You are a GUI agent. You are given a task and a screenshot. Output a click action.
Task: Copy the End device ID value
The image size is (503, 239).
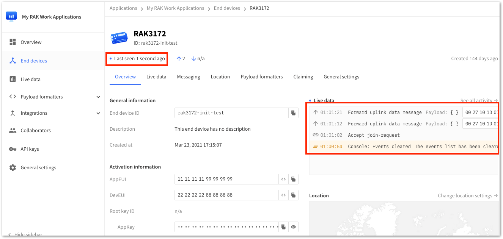(293, 113)
